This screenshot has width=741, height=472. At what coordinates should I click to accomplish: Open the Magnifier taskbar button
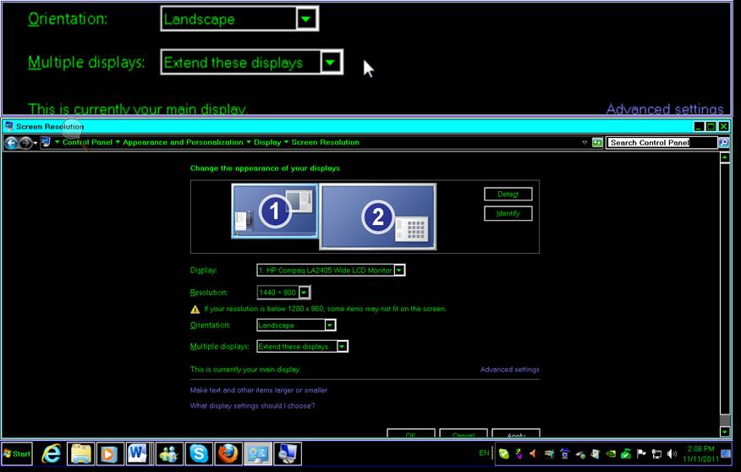(x=288, y=454)
